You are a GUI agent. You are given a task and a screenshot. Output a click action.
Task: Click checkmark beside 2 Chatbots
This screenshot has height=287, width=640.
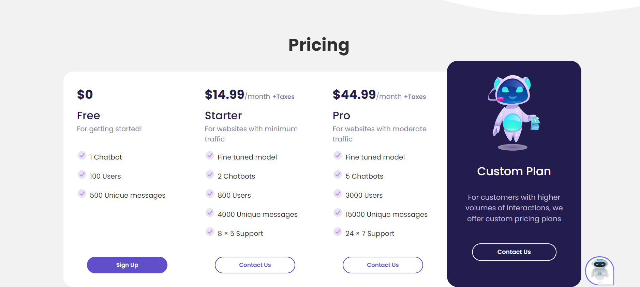210,175
